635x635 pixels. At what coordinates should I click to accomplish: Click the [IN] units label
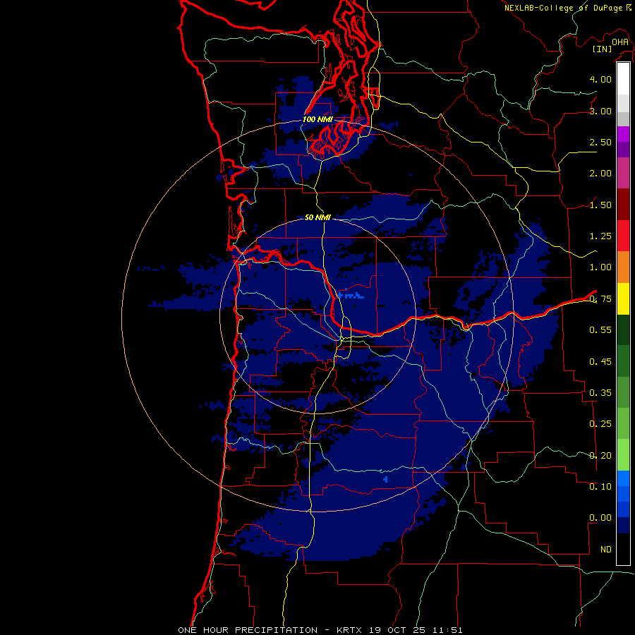click(603, 49)
